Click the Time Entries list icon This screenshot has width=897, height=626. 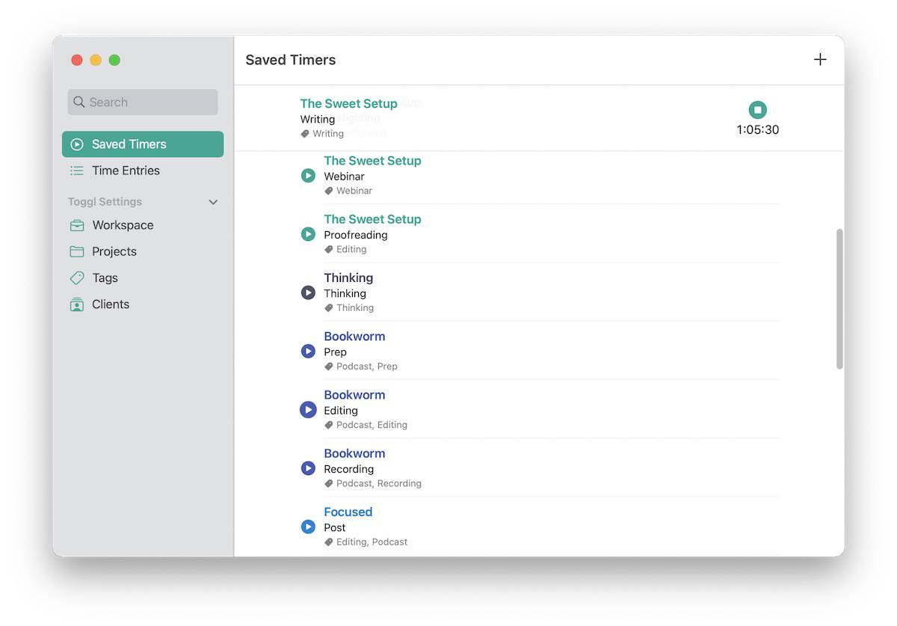coord(76,171)
